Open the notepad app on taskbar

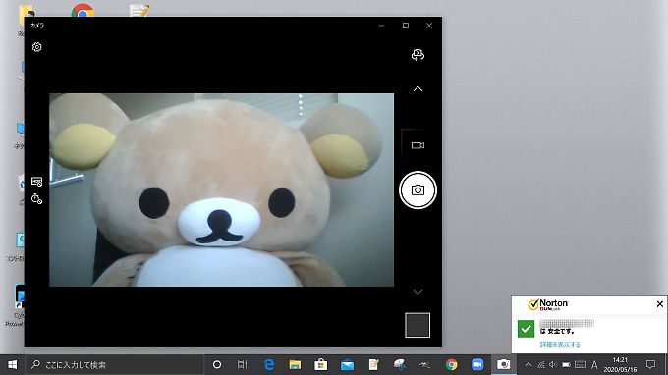373,365
